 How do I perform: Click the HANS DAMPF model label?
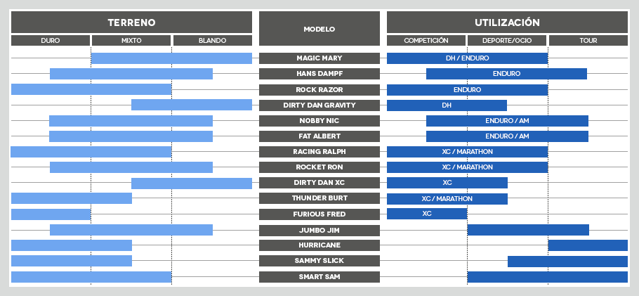319,74
